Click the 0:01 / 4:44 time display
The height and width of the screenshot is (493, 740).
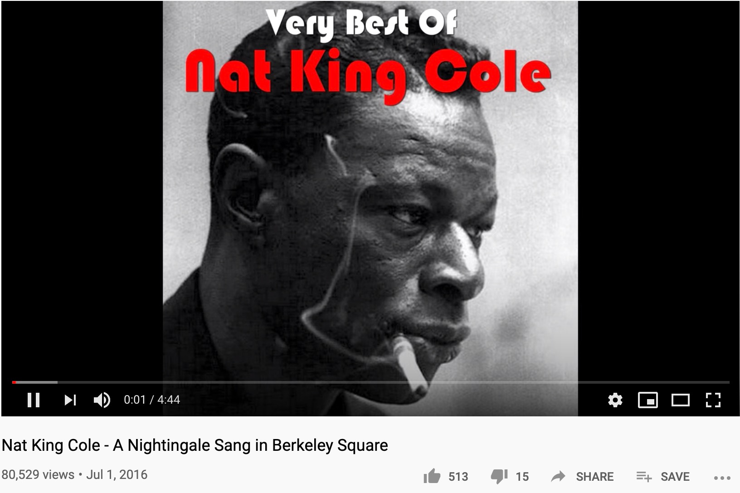pyautogui.click(x=152, y=400)
